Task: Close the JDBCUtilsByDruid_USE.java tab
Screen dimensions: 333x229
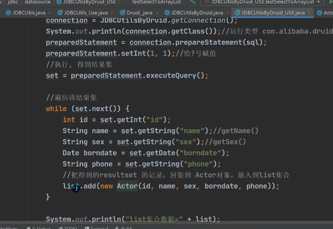Action: pos(309,13)
